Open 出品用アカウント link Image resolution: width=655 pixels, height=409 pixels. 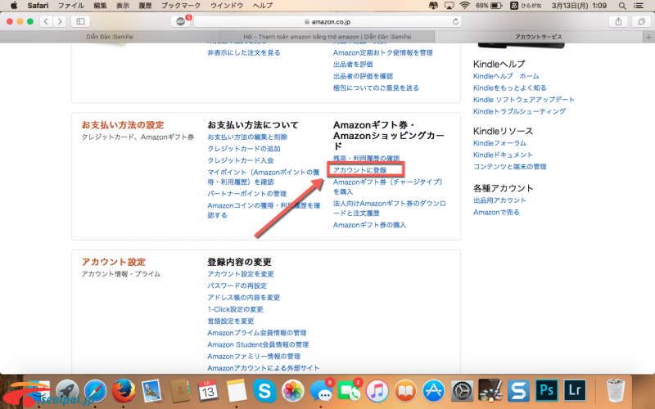click(x=499, y=200)
